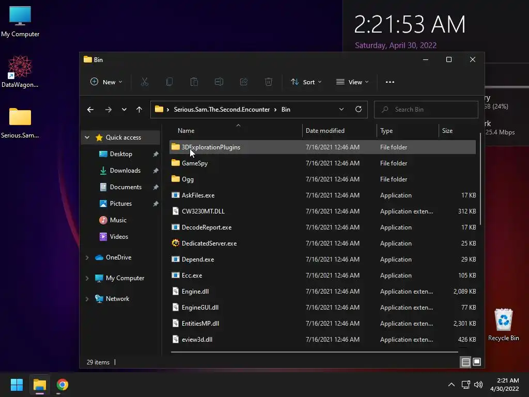Select the Ogg folder
529x397 pixels.
[322, 179]
